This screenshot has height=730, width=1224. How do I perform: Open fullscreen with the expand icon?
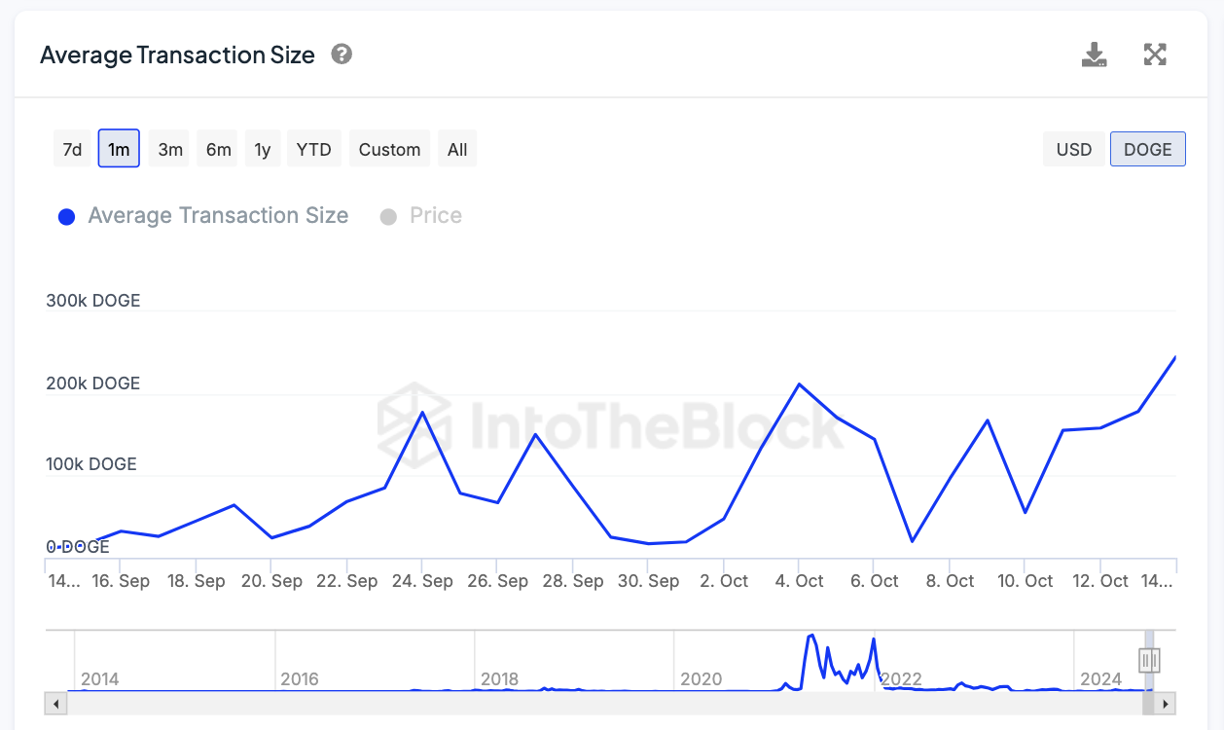pyautogui.click(x=1155, y=55)
